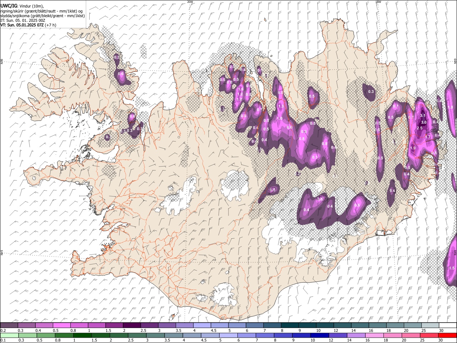This screenshot has height=343, width=457.
Task: Select the 'Vindur (10m)' text in the header
Action: [32, 6]
